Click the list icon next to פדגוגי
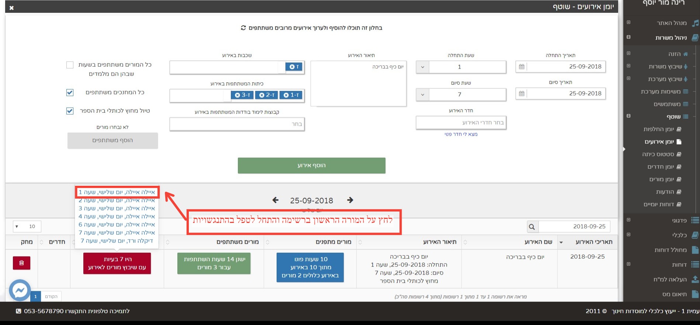The image size is (700, 325). [695, 220]
